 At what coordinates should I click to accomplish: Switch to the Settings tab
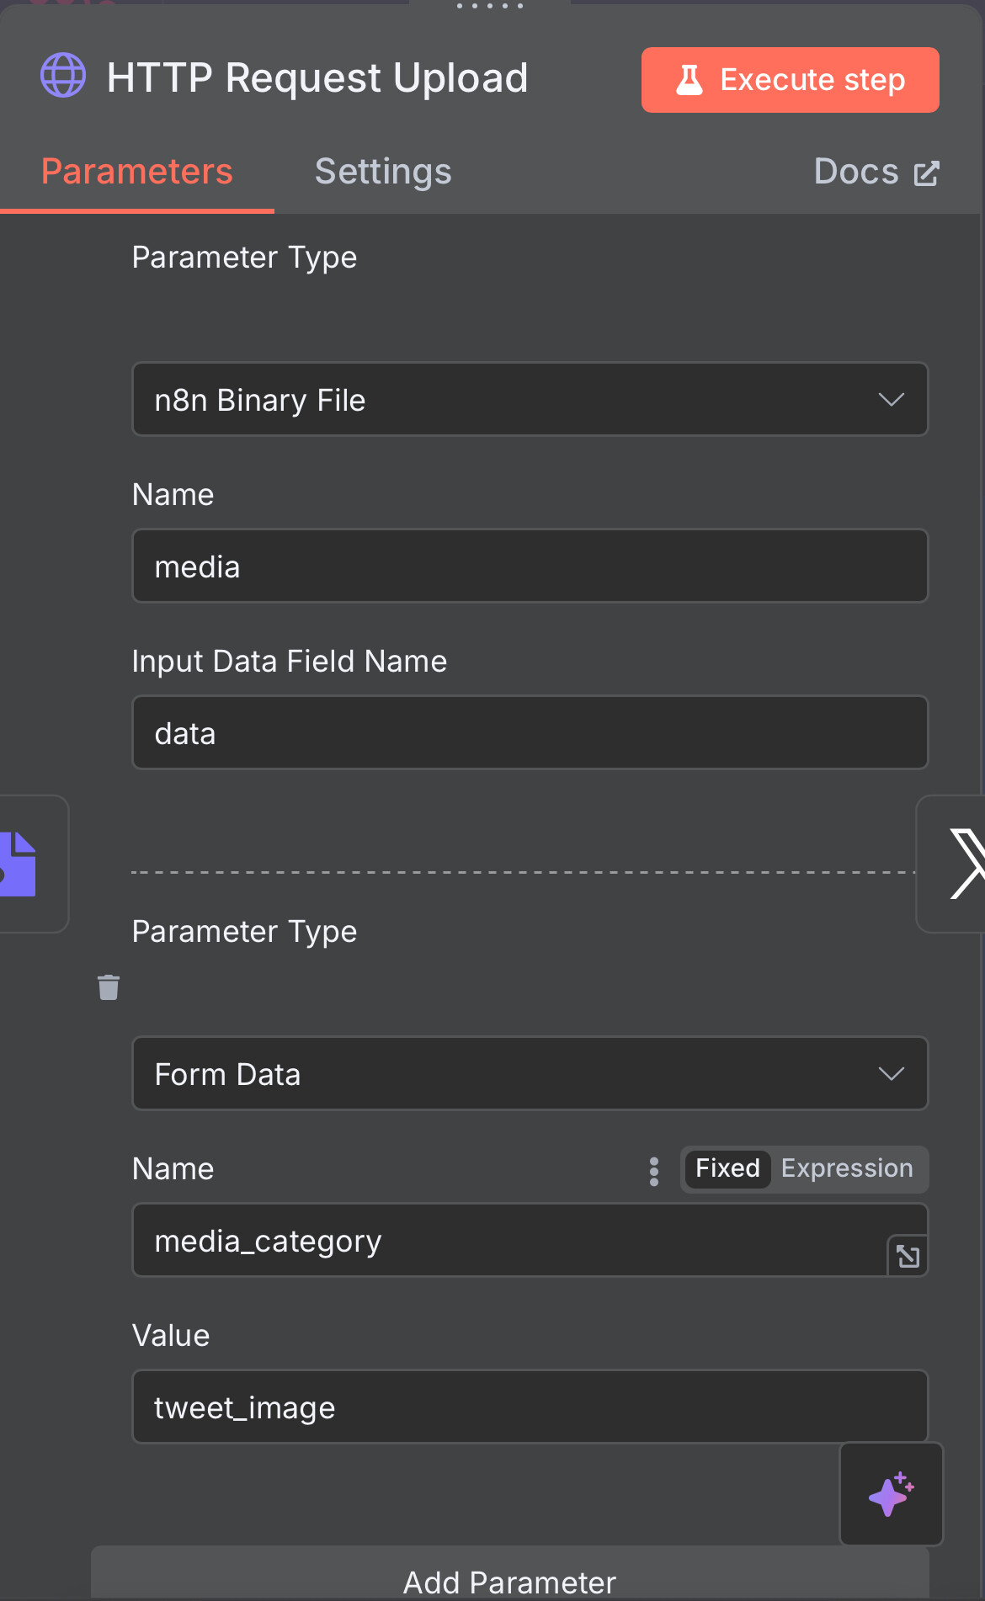pyautogui.click(x=383, y=172)
